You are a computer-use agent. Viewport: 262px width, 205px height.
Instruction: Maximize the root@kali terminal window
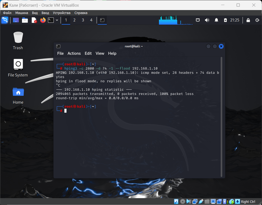pos(215,46)
